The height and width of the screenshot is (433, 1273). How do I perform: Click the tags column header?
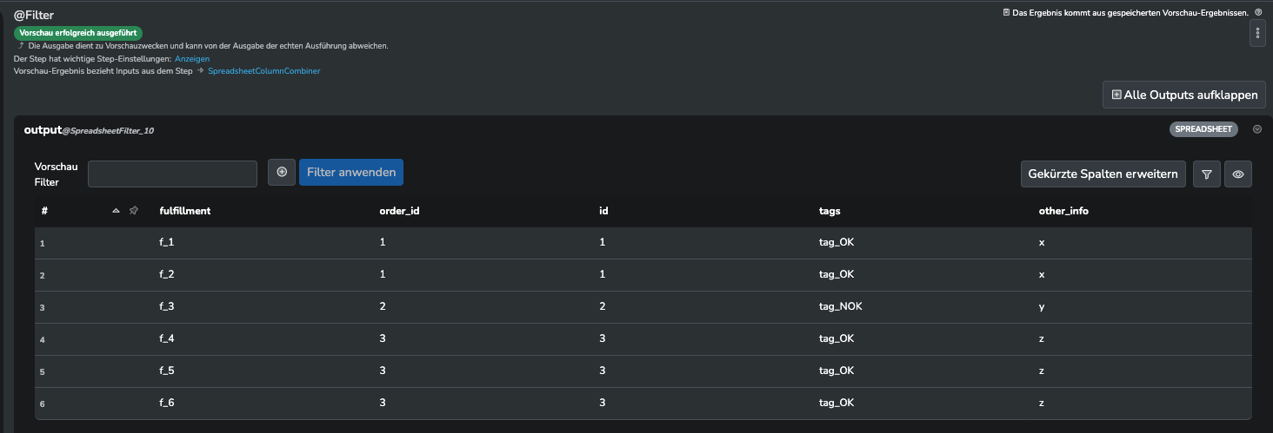point(830,211)
